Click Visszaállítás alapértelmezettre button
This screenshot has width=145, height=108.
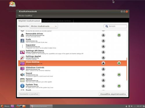point(113,94)
